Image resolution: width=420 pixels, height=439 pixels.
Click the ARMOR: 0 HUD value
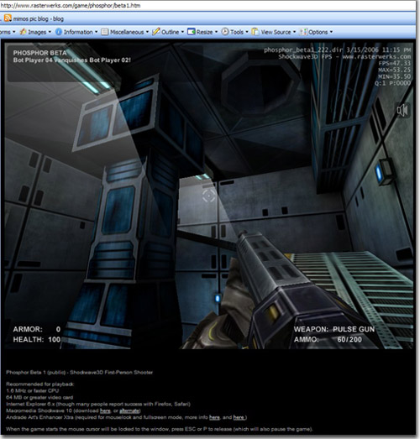click(37, 329)
